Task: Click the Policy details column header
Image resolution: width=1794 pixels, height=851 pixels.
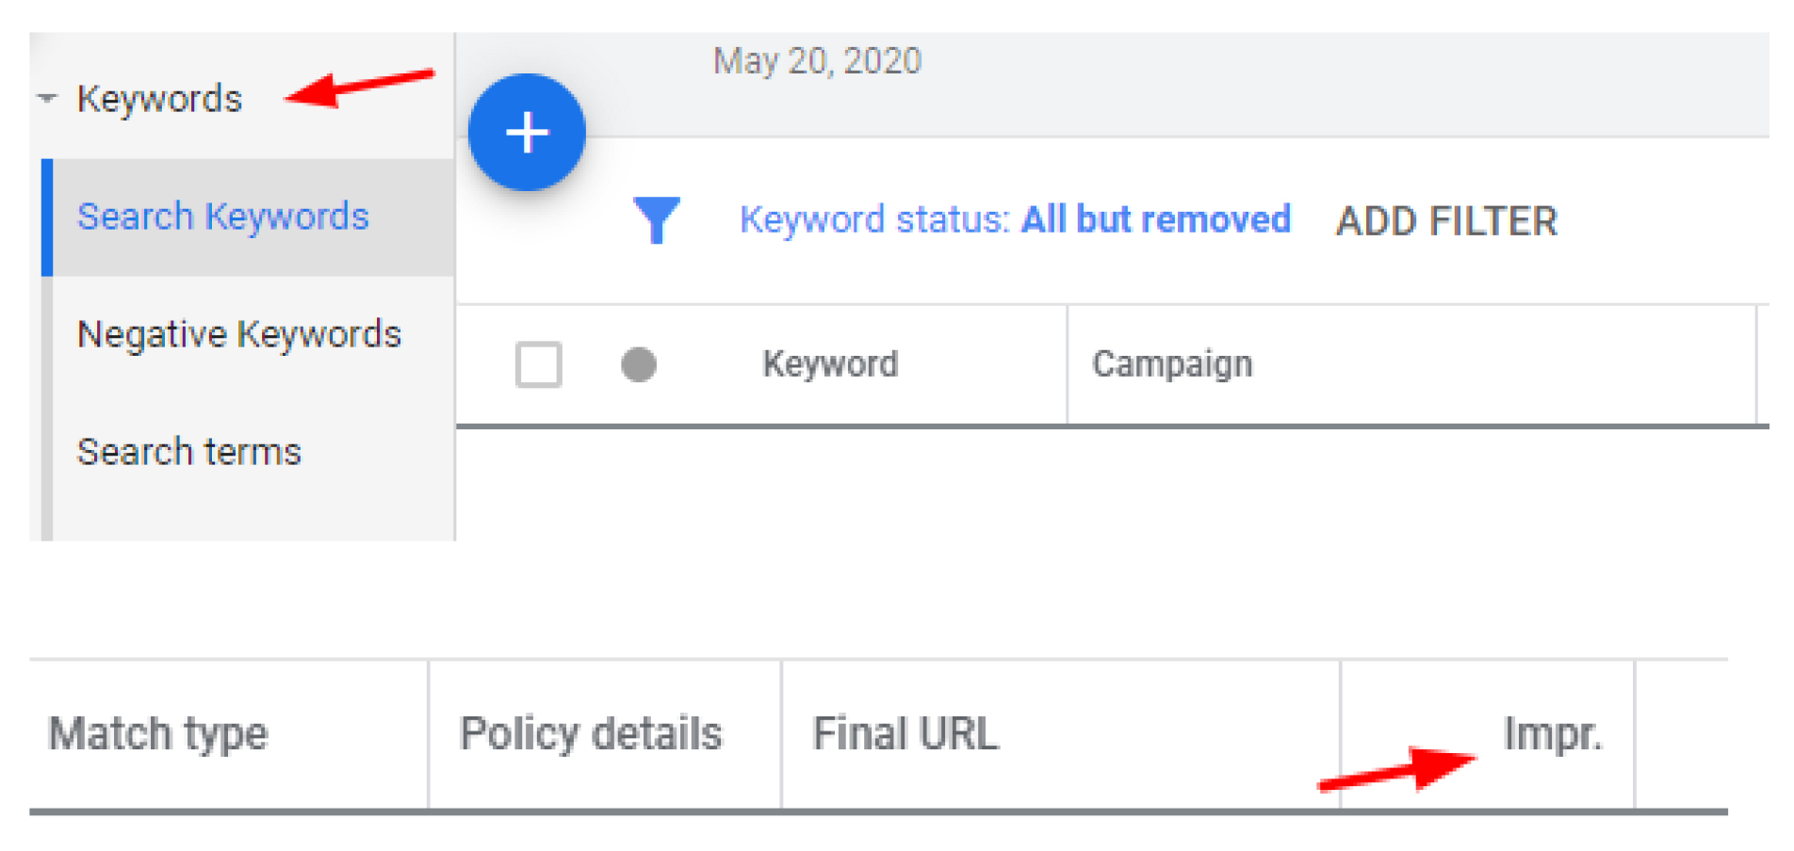Action: pyautogui.click(x=591, y=733)
